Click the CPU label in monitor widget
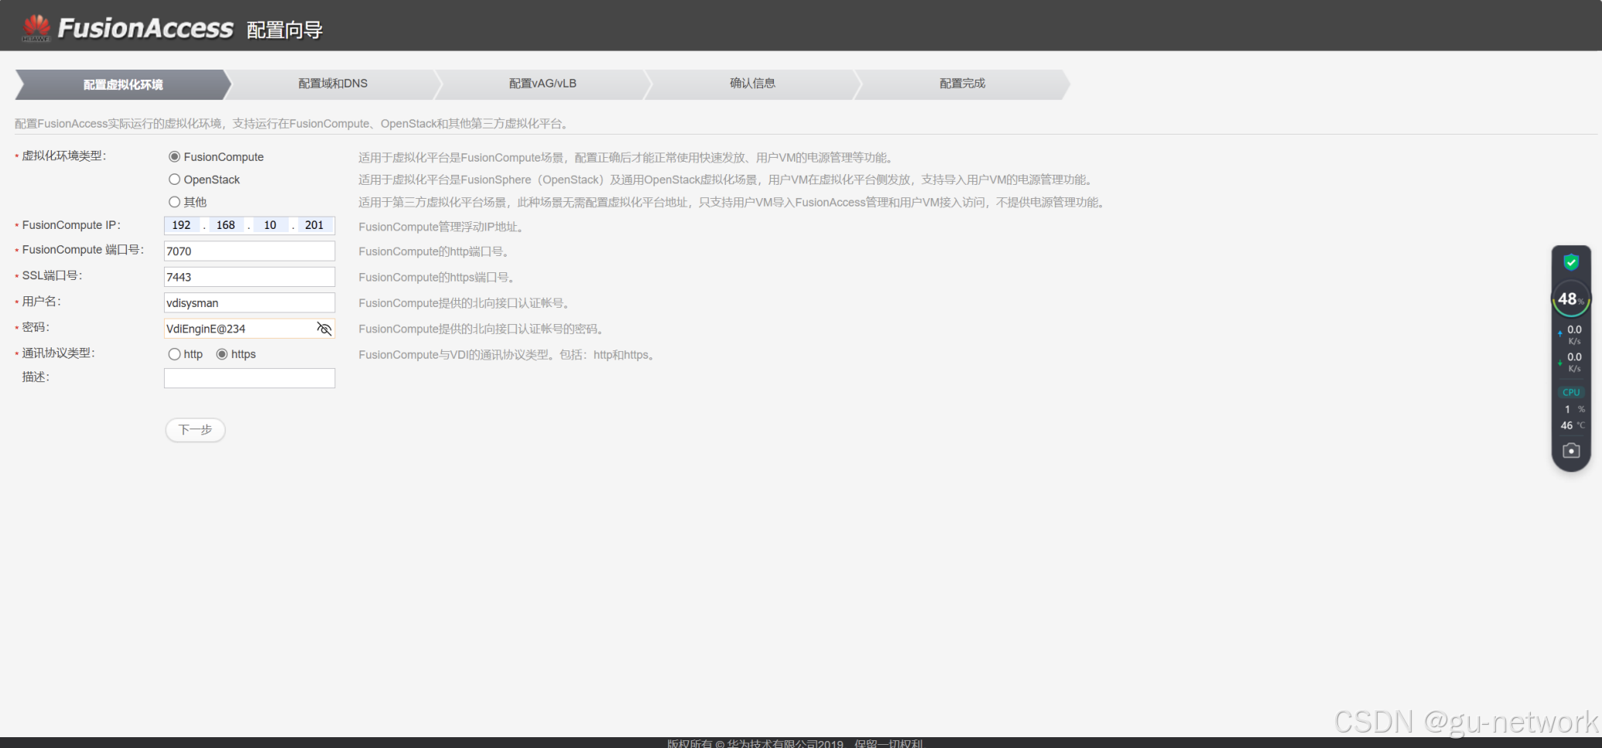This screenshot has width=1602, height=748. pos(1571,392)
